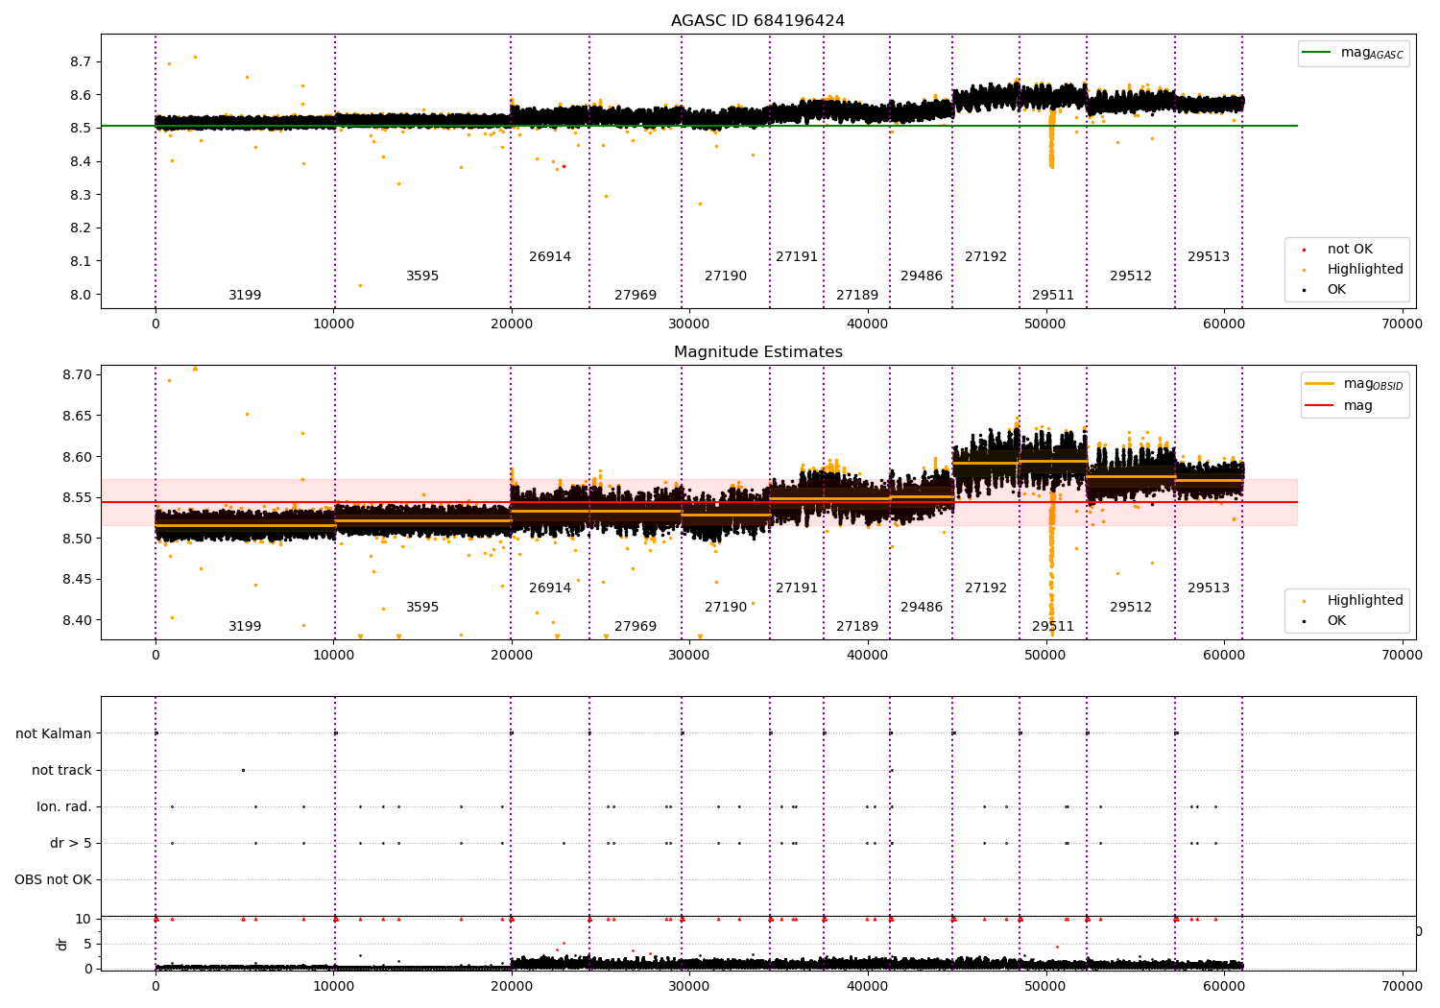Click the 'AGASC ID 684196424' plot title
Screen dimensions: 1440x1008
(757, 21)
